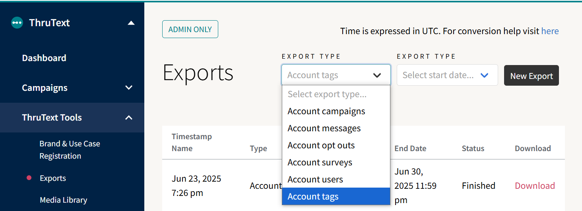The height and width of the screenshot is (211, 582).
Task: Click the red dot beside Exports
Action: pyautogui.click(x=29, y=178)
